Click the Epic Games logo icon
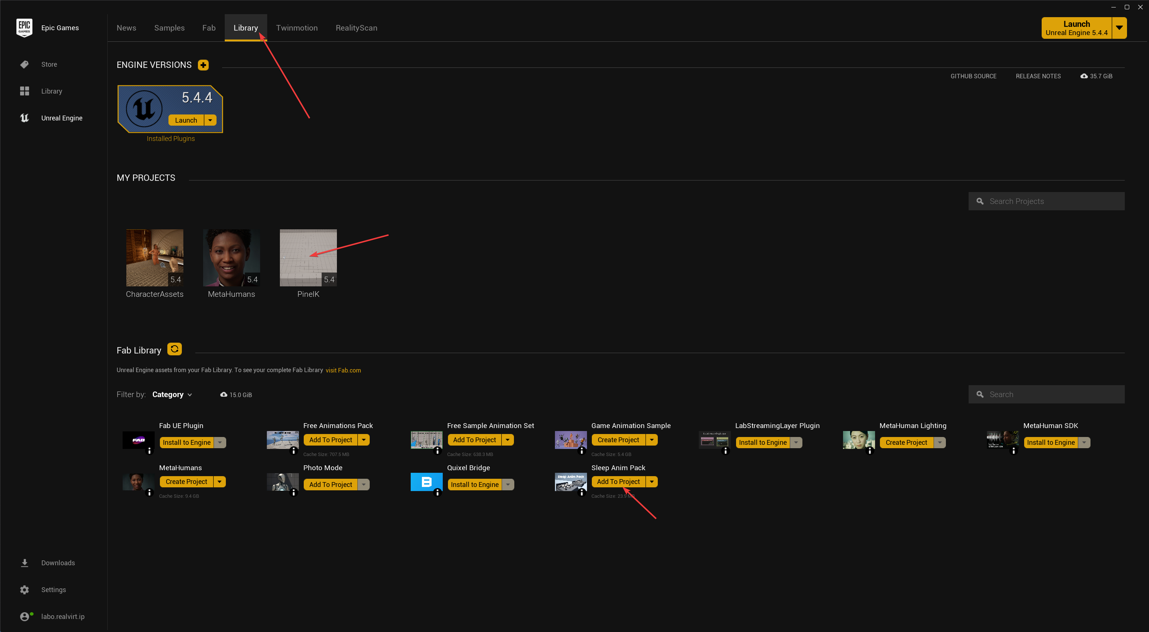The width and height of the screenshot is (1149, 632). click(24, 27)
